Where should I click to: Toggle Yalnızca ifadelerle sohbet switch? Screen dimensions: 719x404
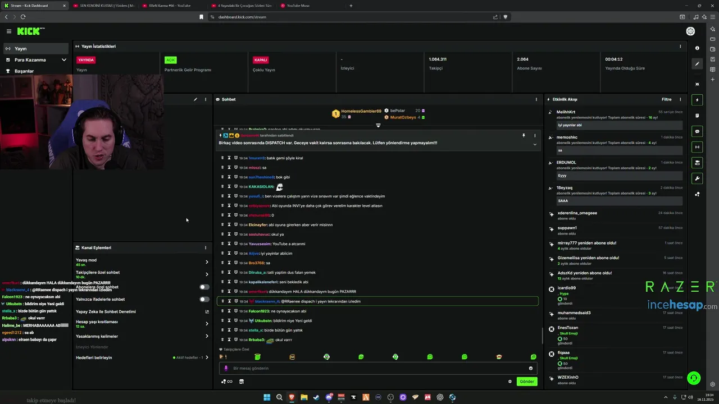(204, 299)
